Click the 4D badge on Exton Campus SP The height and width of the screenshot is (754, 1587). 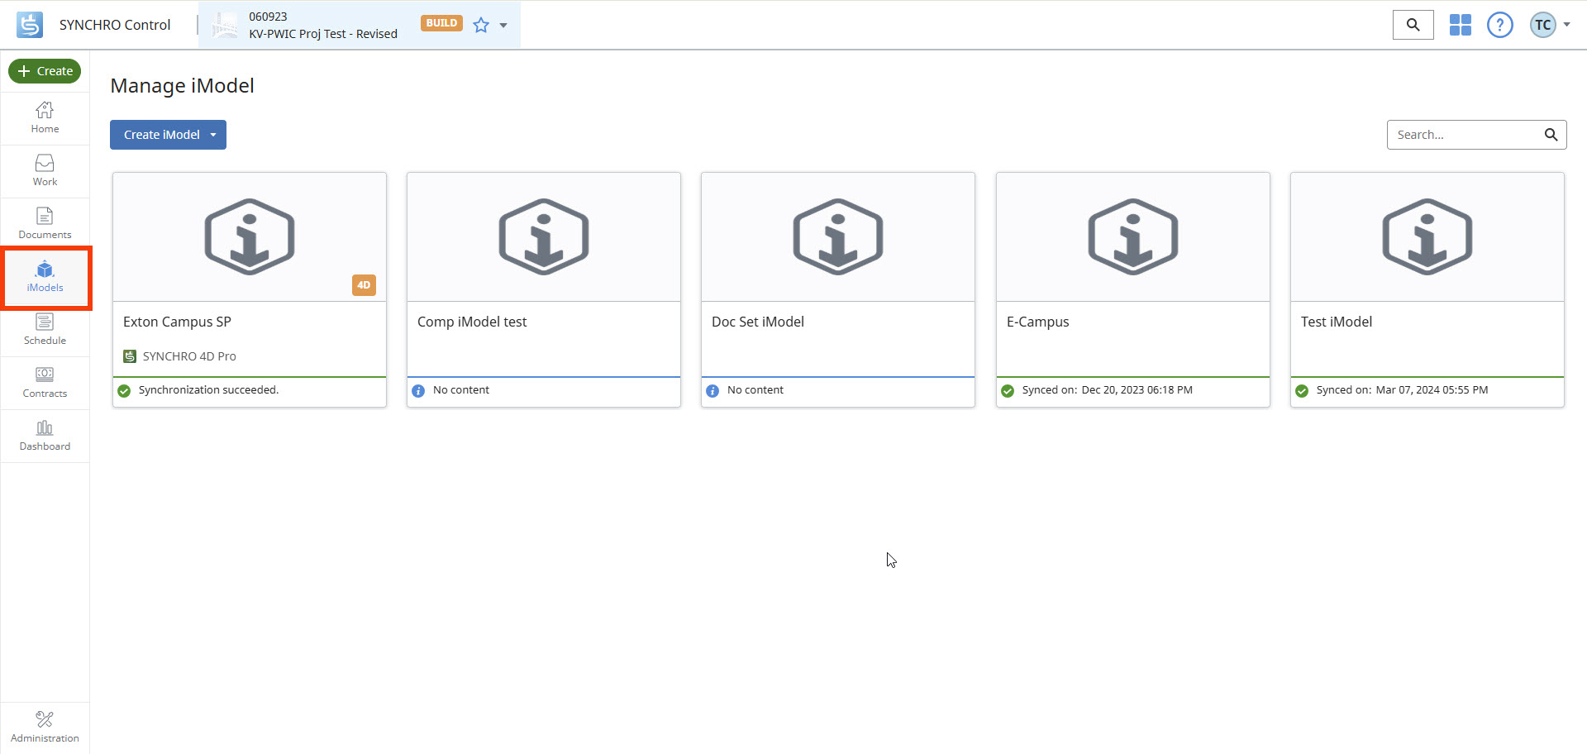(364, 285)
